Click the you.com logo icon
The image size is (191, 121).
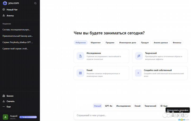coord(5,3)
